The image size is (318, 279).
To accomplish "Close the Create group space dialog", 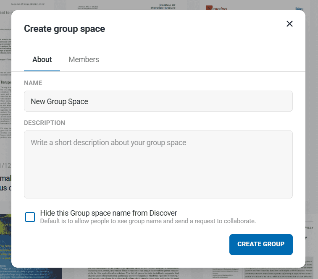I will (289, 23).
